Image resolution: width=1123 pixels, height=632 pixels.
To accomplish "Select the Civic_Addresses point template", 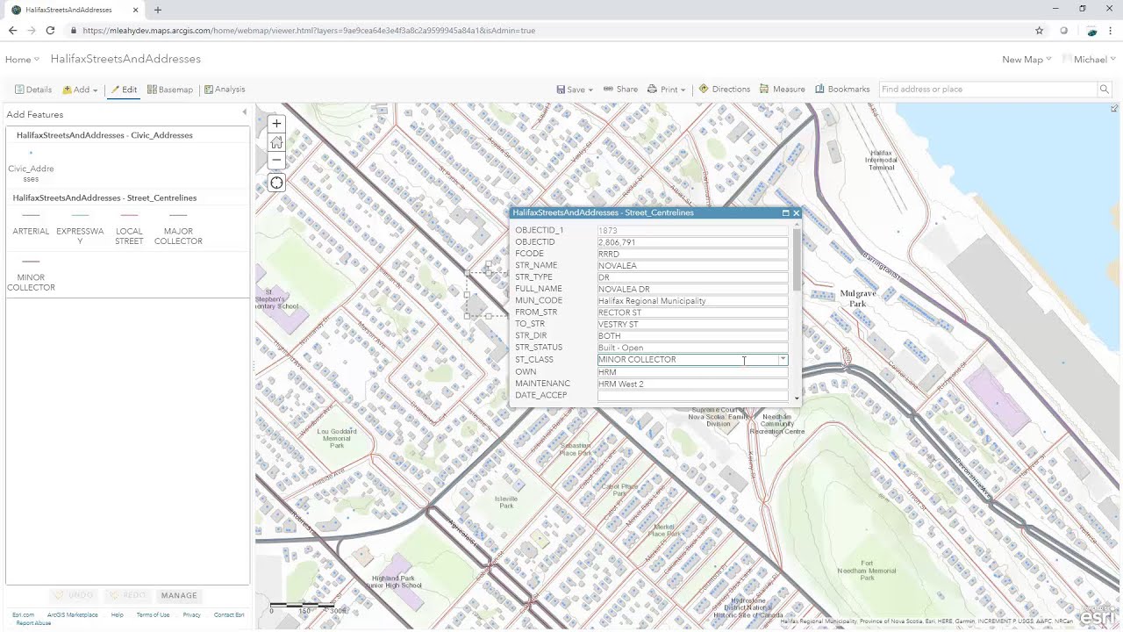I will [31, 162].
